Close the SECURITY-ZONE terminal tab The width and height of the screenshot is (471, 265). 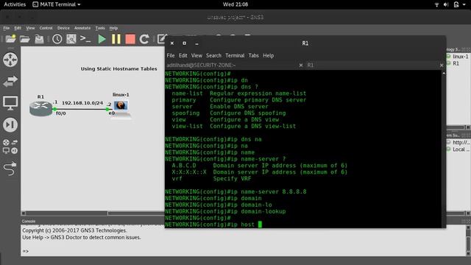(x=301, y=66)
